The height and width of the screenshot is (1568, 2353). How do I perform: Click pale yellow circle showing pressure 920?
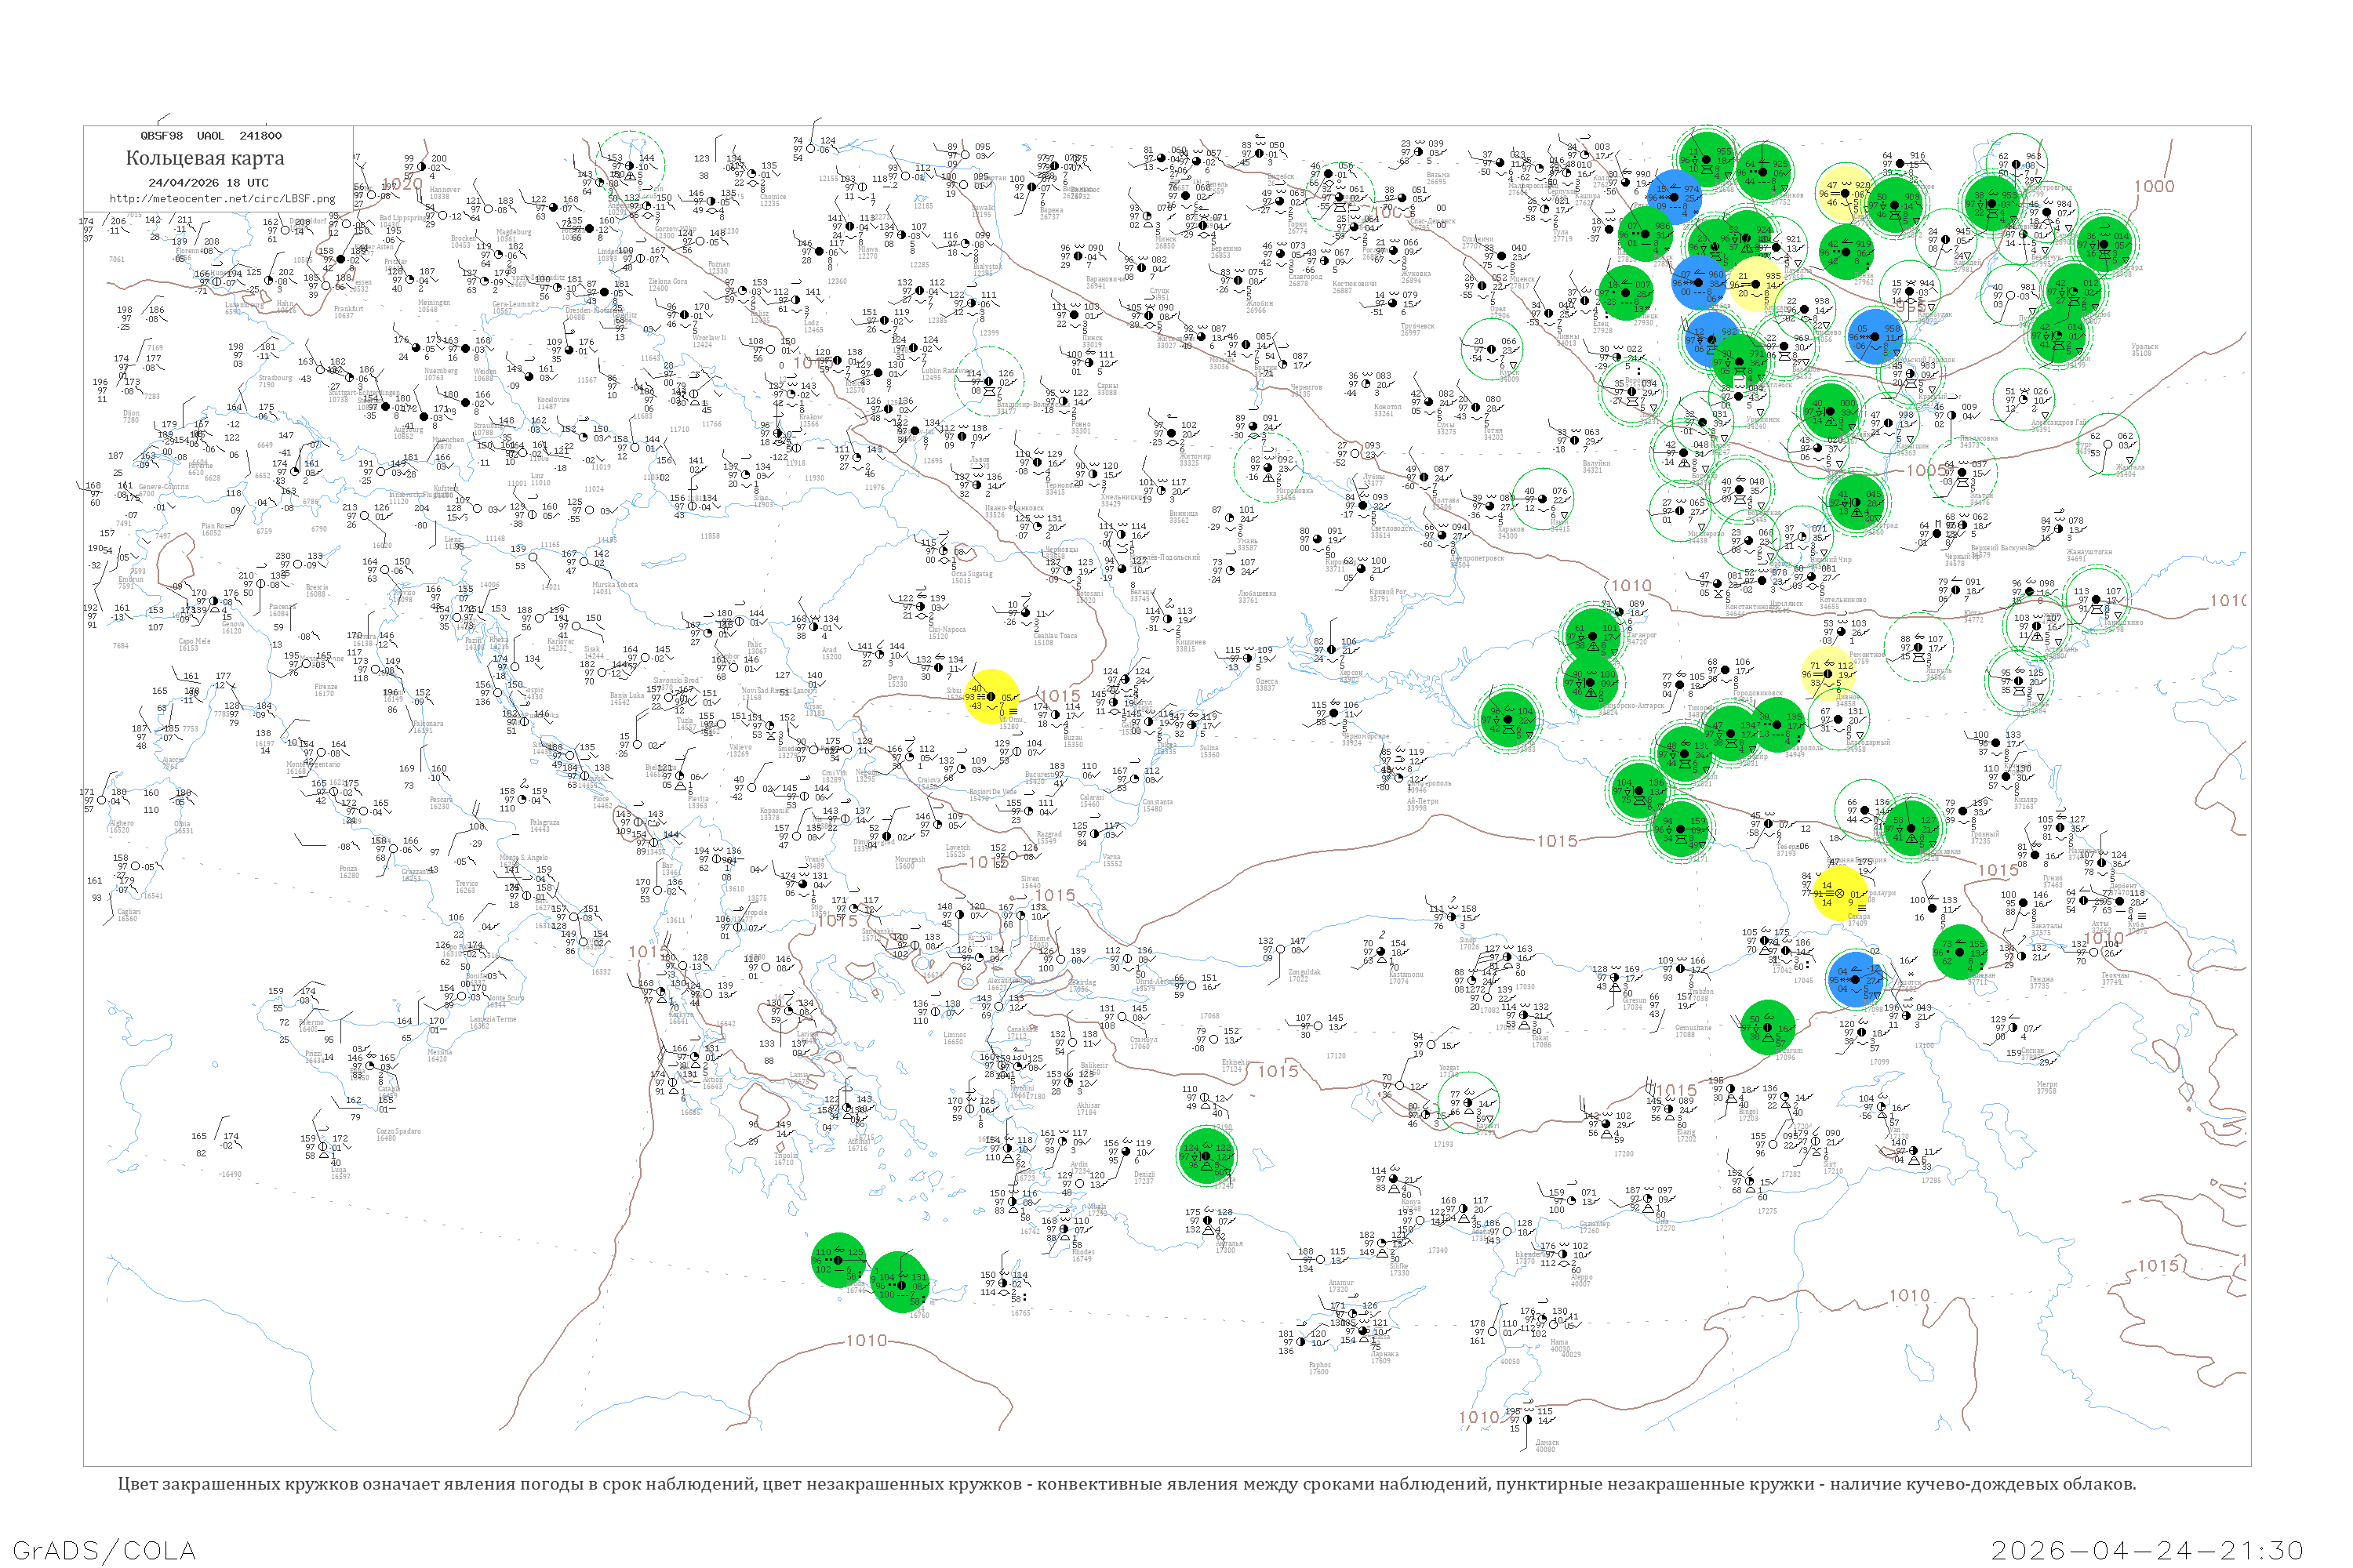tap(1844, 193)
